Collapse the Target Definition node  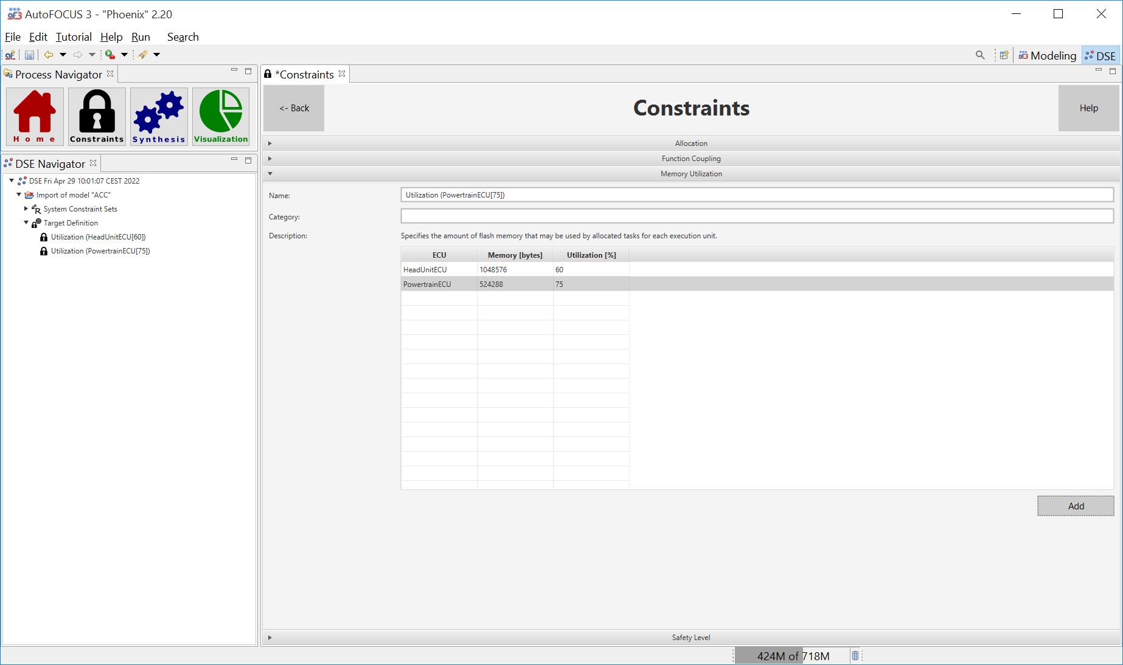pyautogui.click(x=26, y=222)
